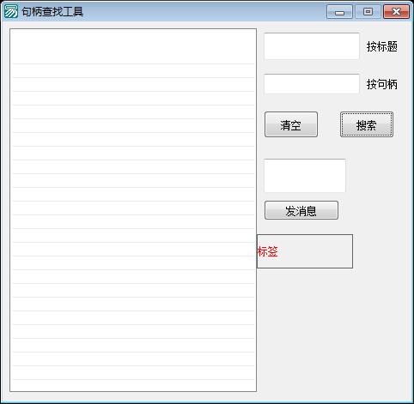The height and width of the screenshot is (404, 414).
Task: Focus the input field beside 按标题
Action: click(x=312, y=46)
